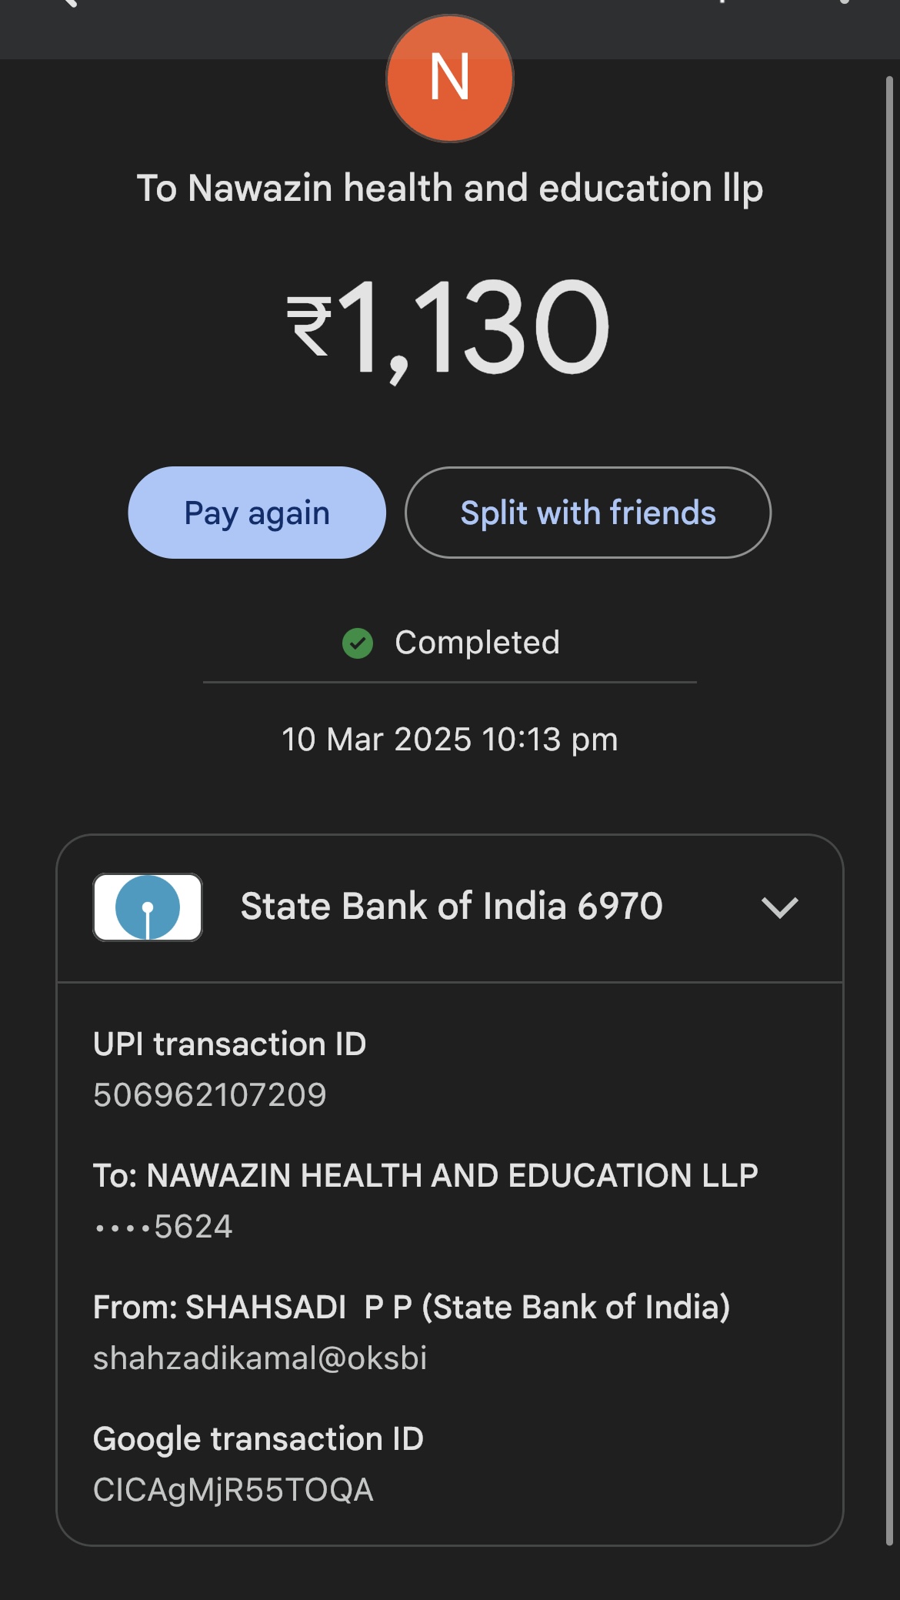Tap the "From: SHAHSADI P P" sender line
The height and width of the screenshot is (1600, 900).
coord(412,1308)
